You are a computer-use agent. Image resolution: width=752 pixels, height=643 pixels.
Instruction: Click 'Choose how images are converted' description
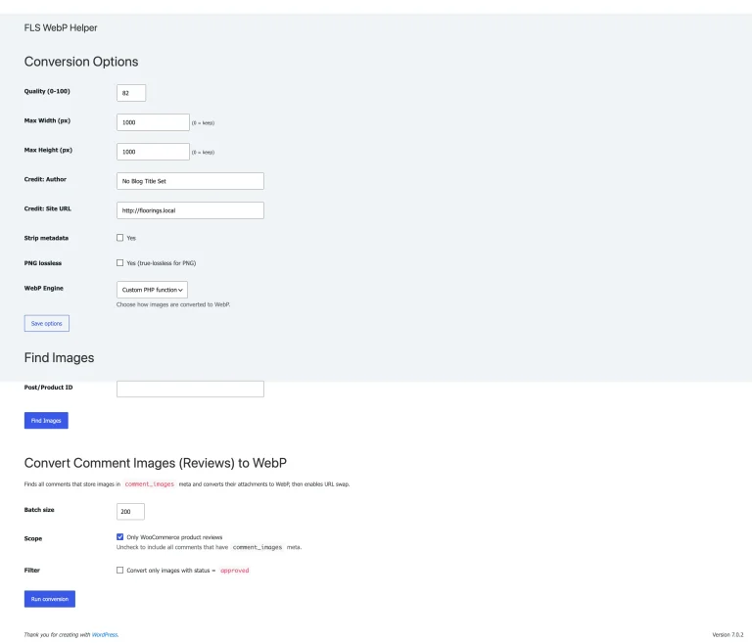coord(173,304)
